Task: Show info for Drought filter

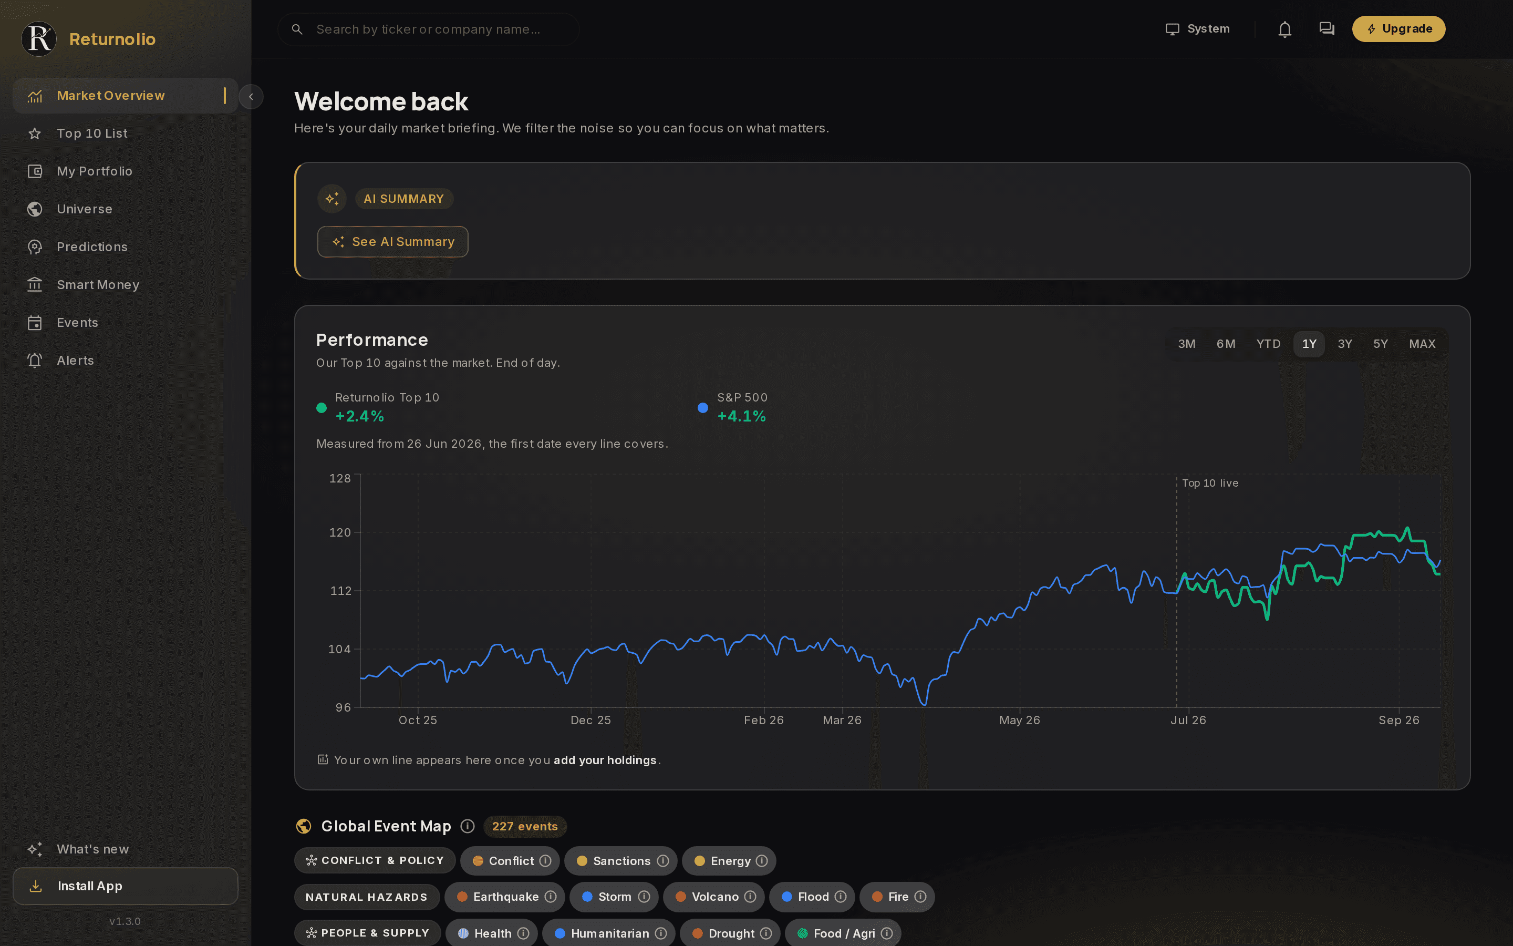Action: point(766,933)
